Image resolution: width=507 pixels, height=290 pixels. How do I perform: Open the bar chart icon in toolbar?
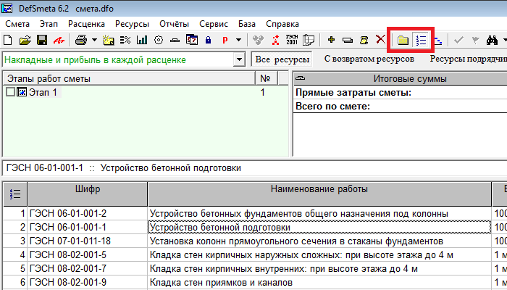tap(142, 38)
